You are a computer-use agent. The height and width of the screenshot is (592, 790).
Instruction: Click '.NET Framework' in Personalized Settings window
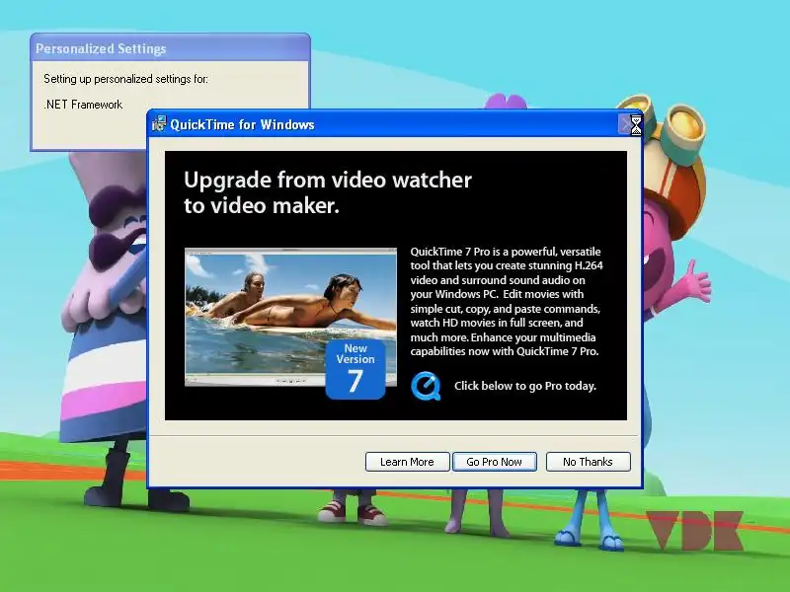(x=83, y=105)
